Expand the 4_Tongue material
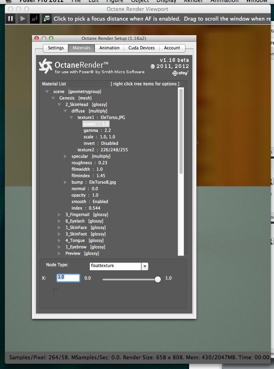The image size is (274, 369). (x=59, y=240)
